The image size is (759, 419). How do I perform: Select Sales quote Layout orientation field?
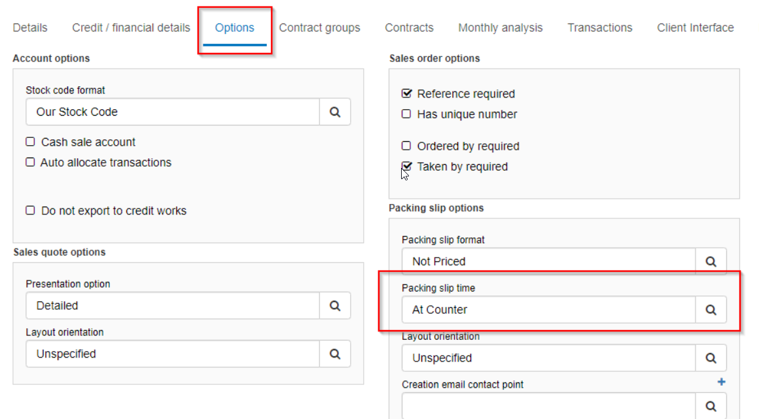pos(173,354)
